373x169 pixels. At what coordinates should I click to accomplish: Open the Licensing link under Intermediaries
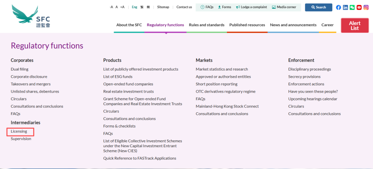click(19, 131)
